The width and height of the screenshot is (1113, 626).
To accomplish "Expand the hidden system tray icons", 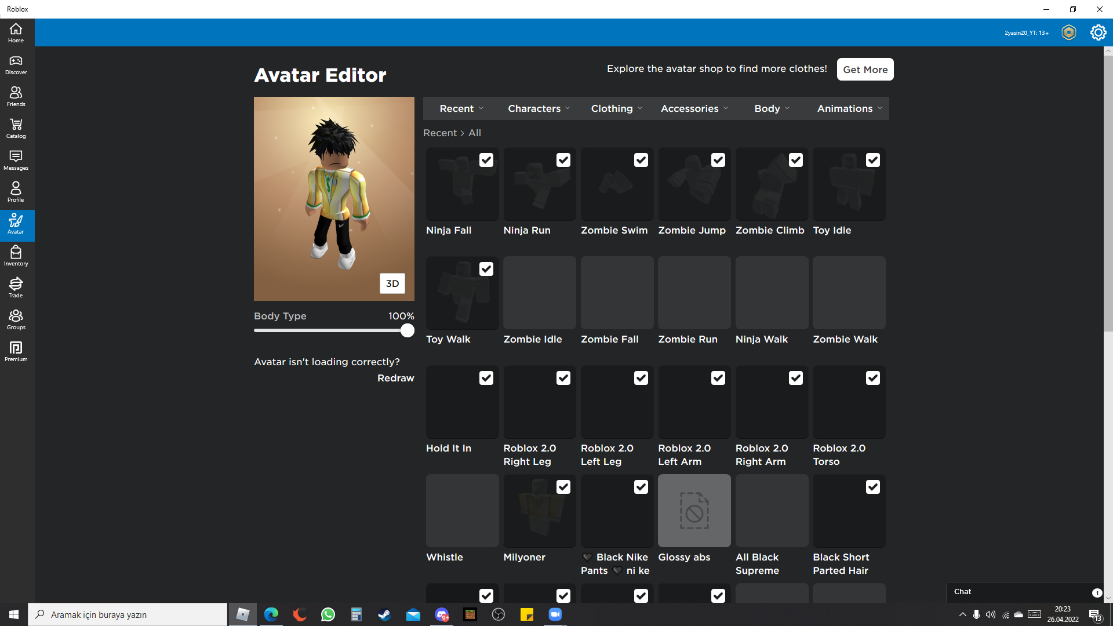I will point(963,614).
